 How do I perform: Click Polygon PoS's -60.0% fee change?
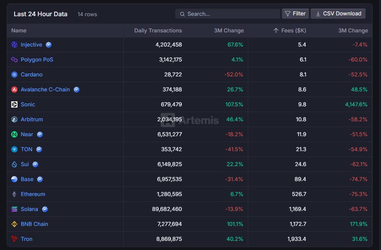[358, 60]
